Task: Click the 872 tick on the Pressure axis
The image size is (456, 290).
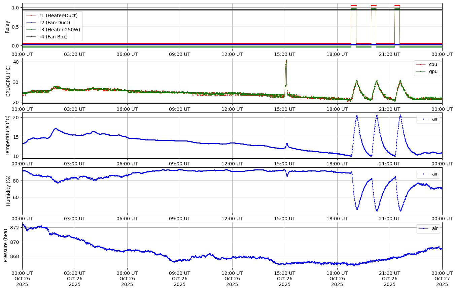Action: [15, 228]
